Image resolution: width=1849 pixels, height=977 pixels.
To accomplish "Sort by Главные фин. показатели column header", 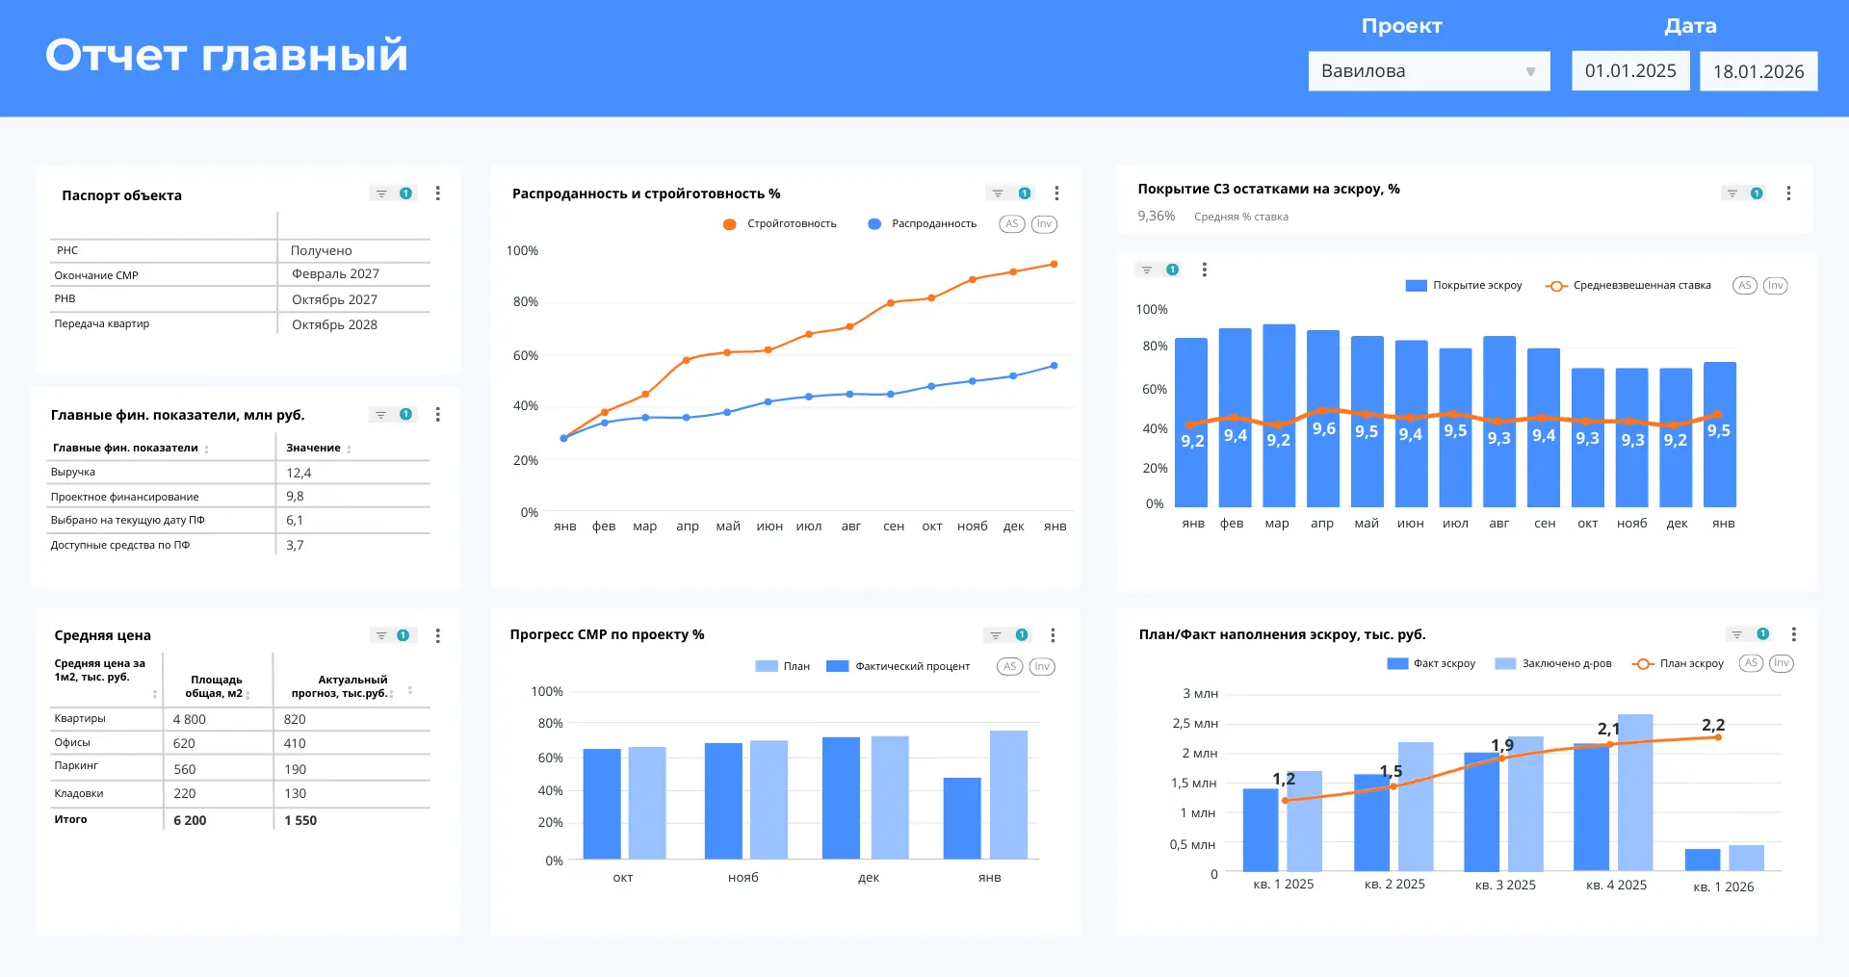I will pyautogui.click(x=125, y=448).
